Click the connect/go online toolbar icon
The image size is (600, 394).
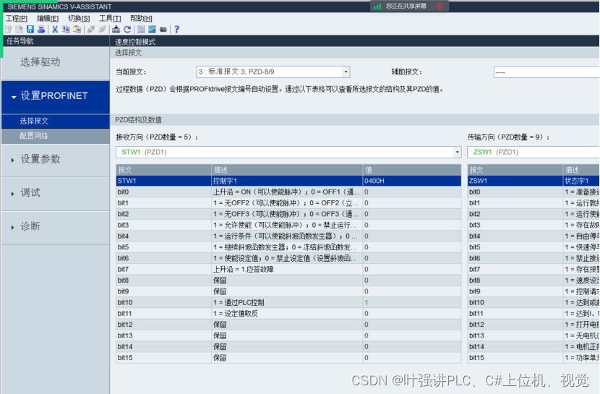[x=91, y=30]
